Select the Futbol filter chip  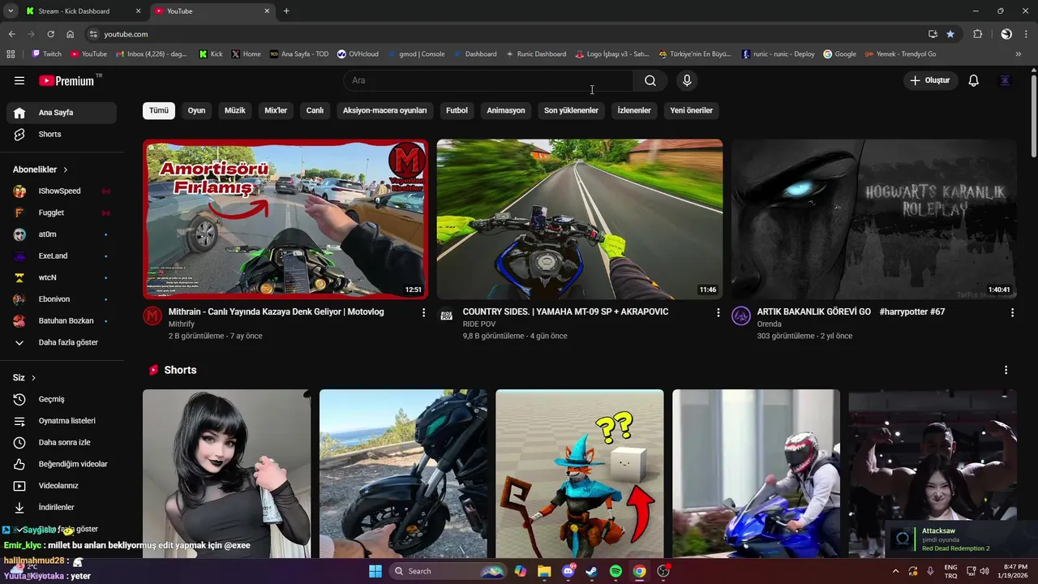coord(457,110)
